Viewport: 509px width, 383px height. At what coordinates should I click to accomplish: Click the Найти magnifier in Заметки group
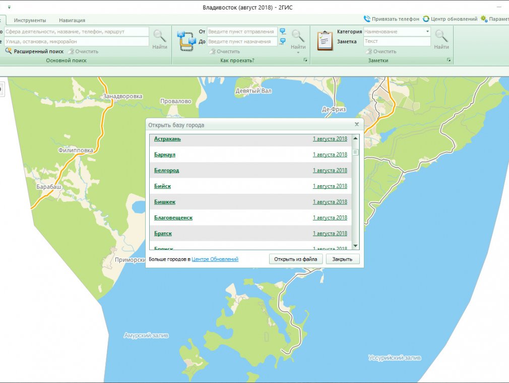click(441, 36)
